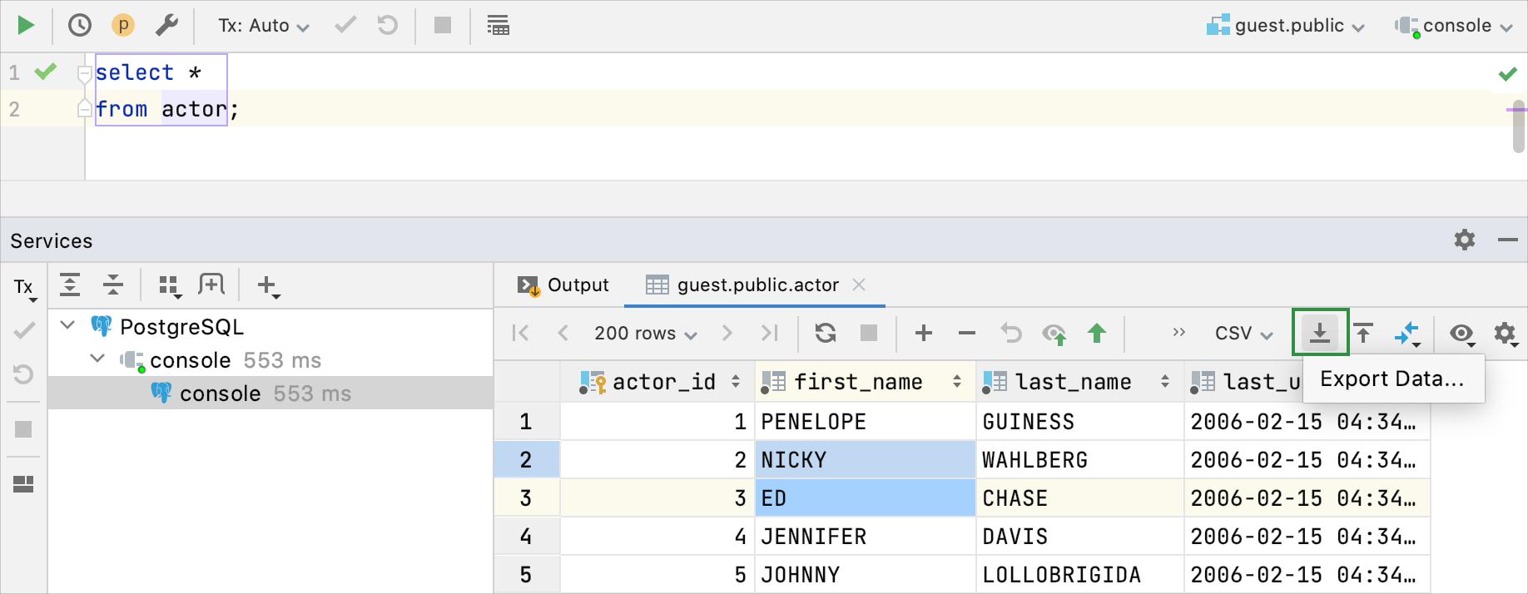Click the WAHLBERG last_name cell

click(x=1079, y=460)
